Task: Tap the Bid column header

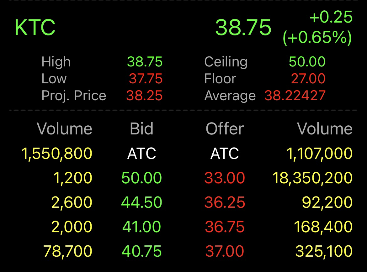Action: 141,128
